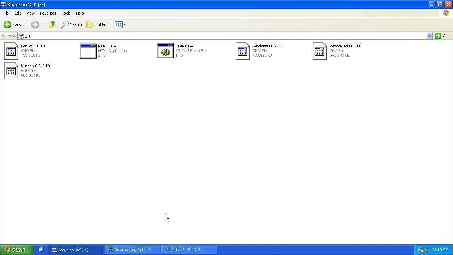Image resolution: width=453 pixels, height=255 pixels.
Task: Click the Windows2000.GHO file name
Action: (x=346, y=46)
